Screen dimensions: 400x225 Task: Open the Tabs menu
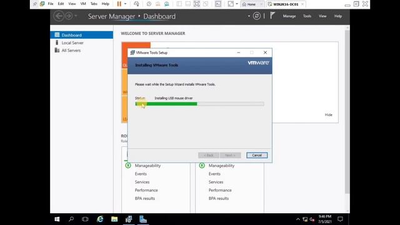coord(94,4)
